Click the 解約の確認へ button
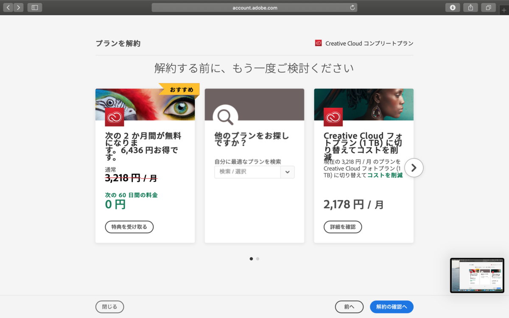509x318 pixels. click(392, 307)
